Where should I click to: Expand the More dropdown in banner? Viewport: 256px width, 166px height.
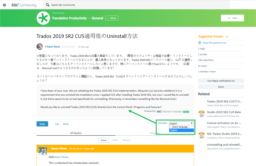112,18
